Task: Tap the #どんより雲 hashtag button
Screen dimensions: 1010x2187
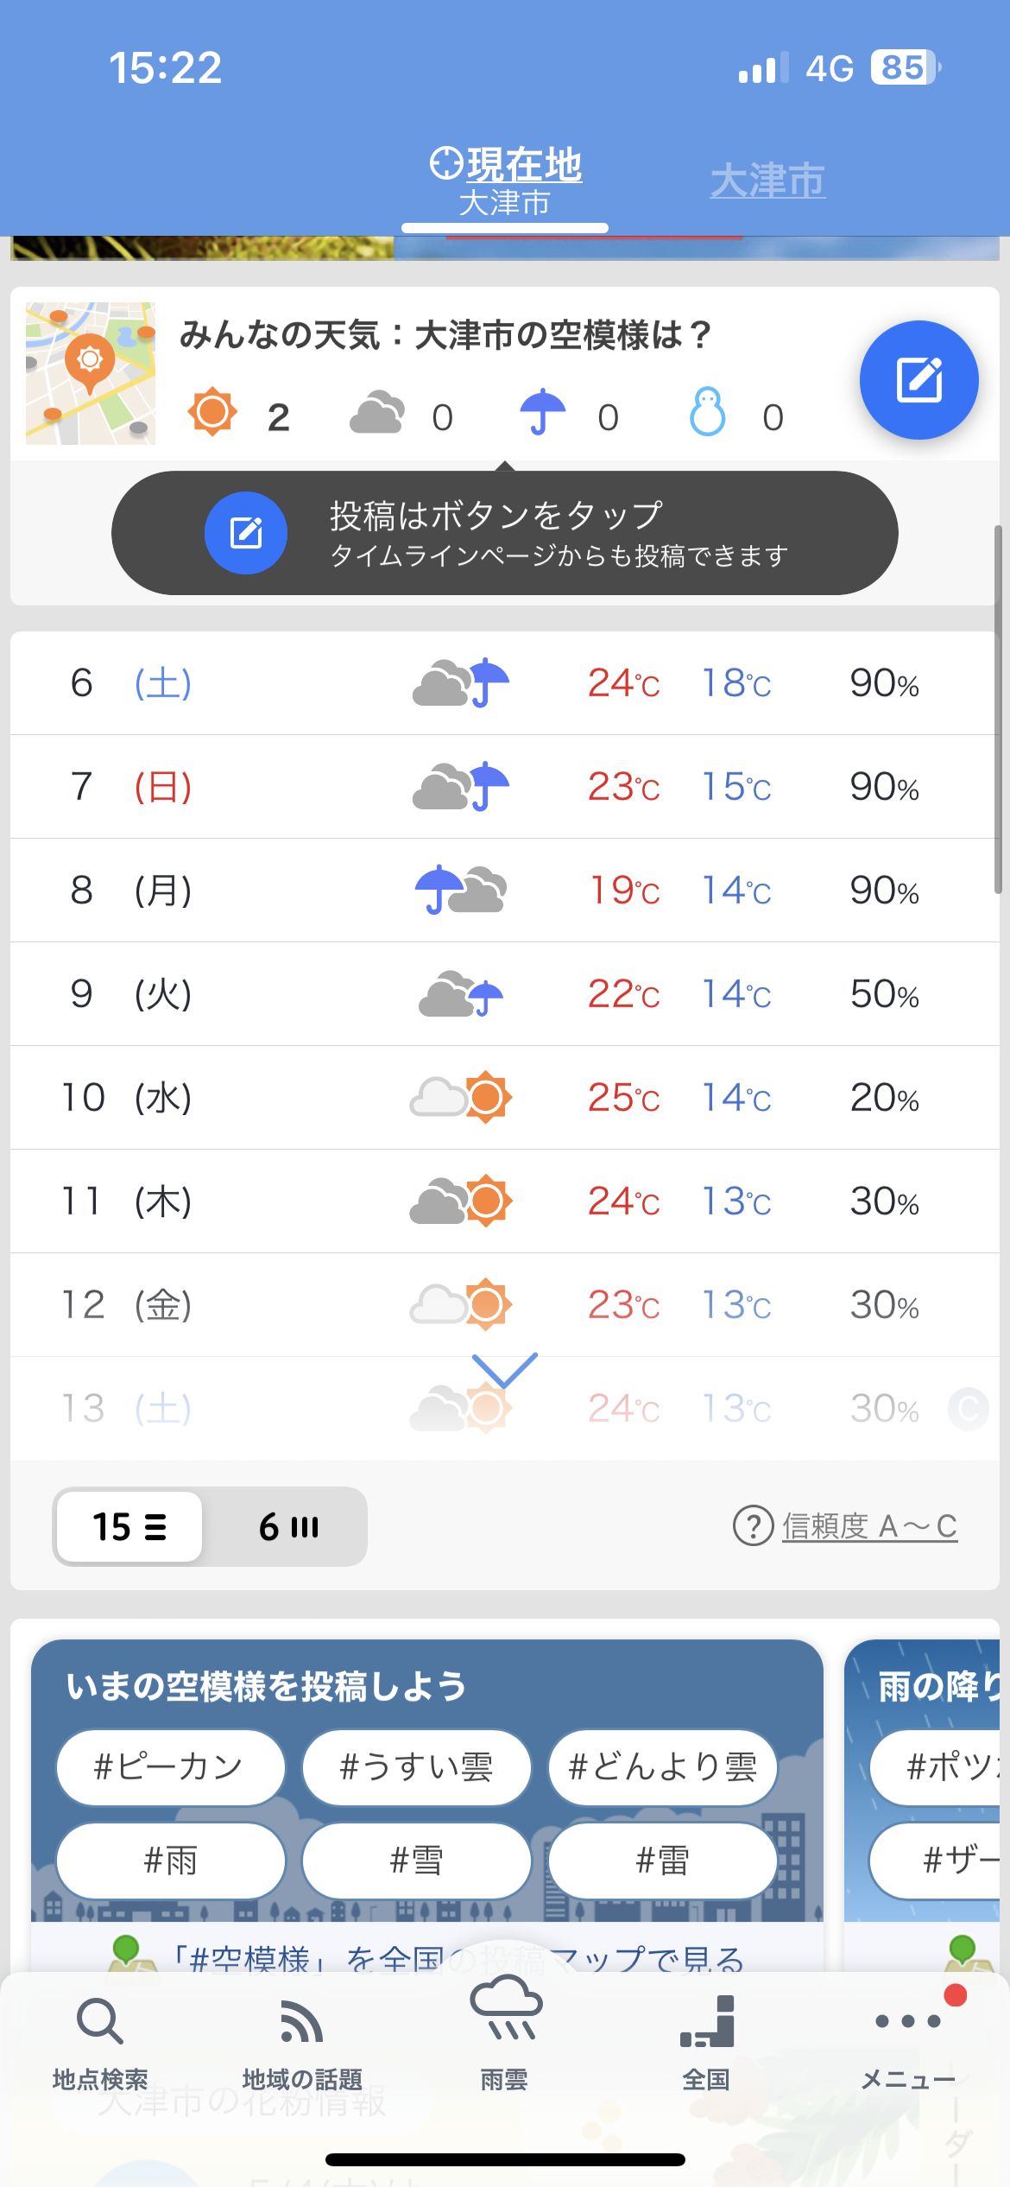Action: click(663, 1767)
